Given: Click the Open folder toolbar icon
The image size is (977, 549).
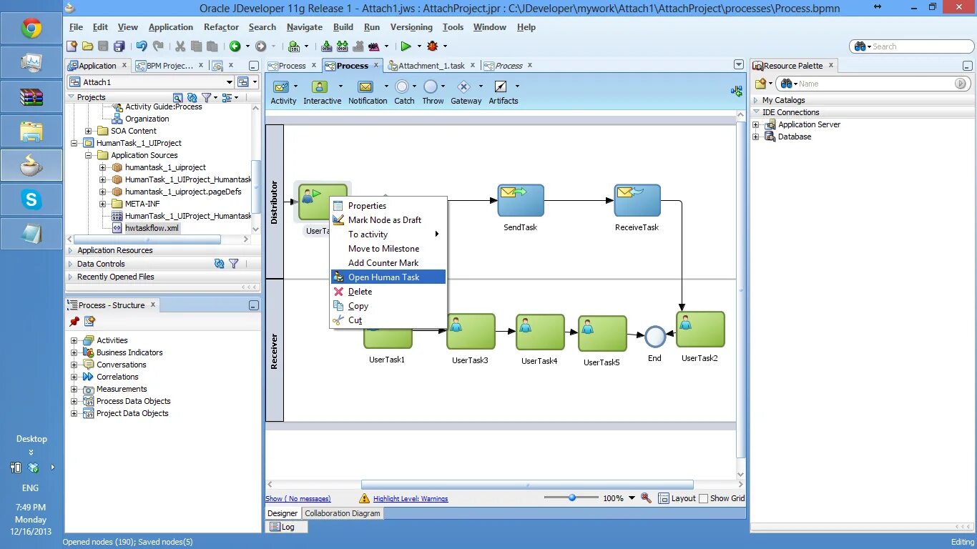Looking at the screenshot, I should pos(87,46).
